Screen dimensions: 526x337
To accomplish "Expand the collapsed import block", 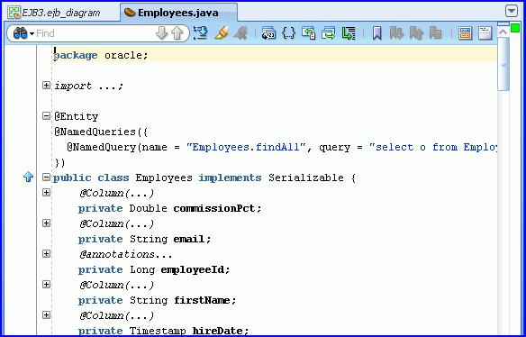I will tap(46, 86).
